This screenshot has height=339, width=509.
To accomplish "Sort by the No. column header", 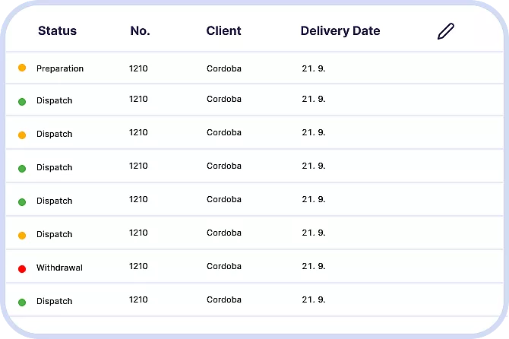I will point(140,31).
